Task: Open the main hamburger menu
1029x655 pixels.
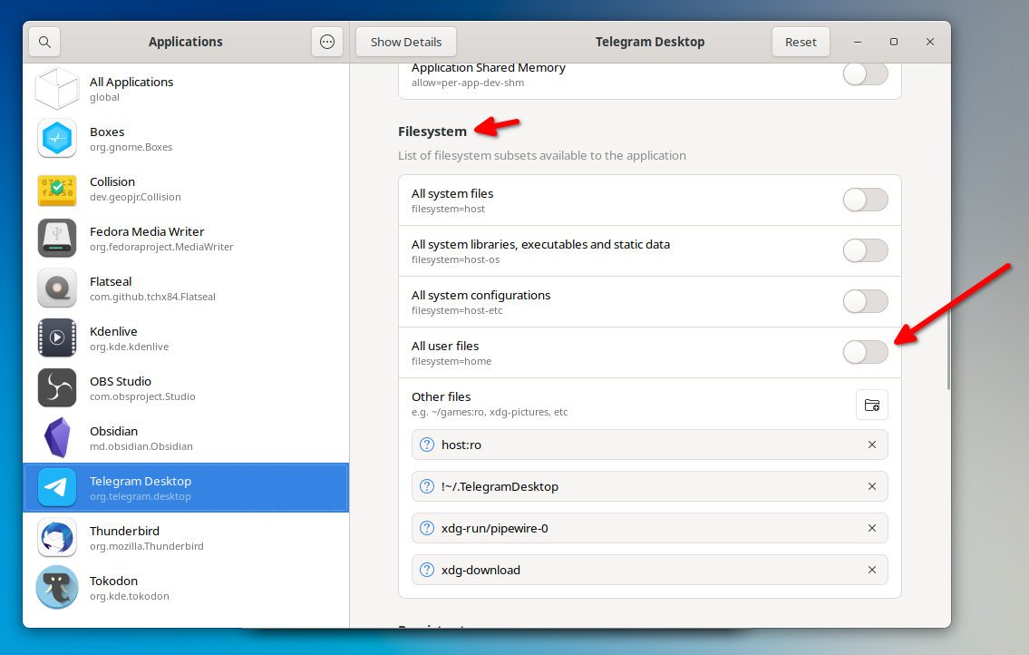Action: [x=326, y=42]
